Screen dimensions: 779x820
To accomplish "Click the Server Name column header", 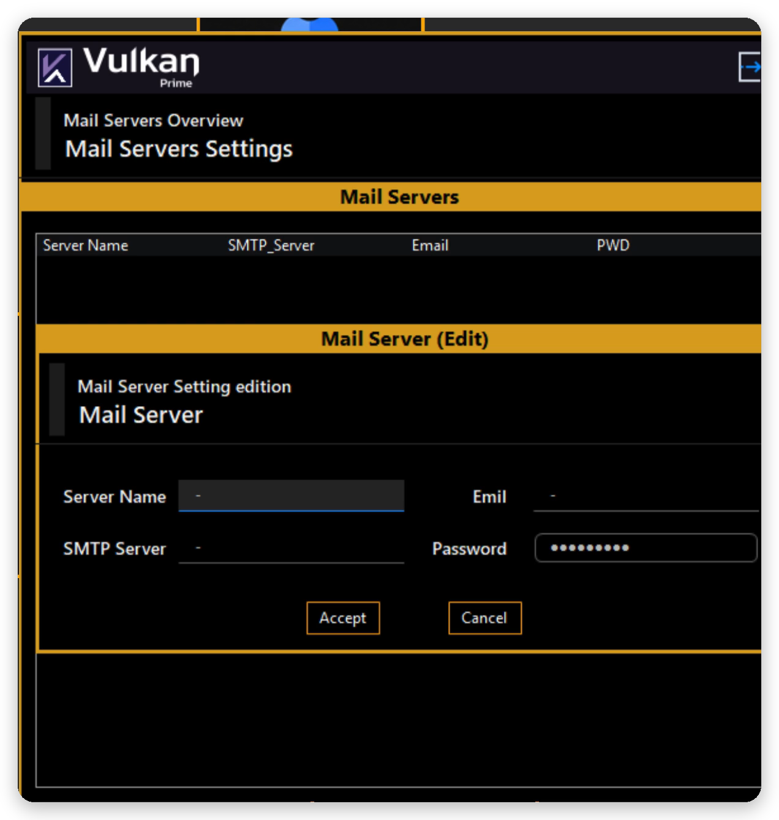I will (86, 246).
